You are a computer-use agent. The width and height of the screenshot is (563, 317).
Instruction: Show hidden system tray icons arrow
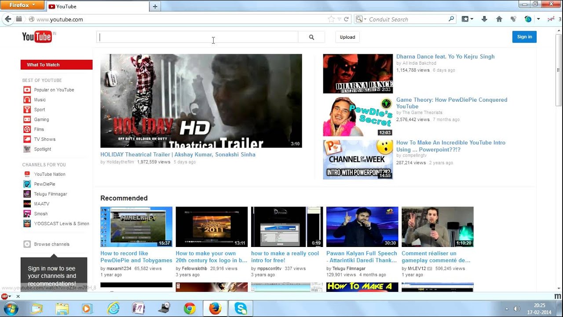pyautogui.click(x=507, y=309)
